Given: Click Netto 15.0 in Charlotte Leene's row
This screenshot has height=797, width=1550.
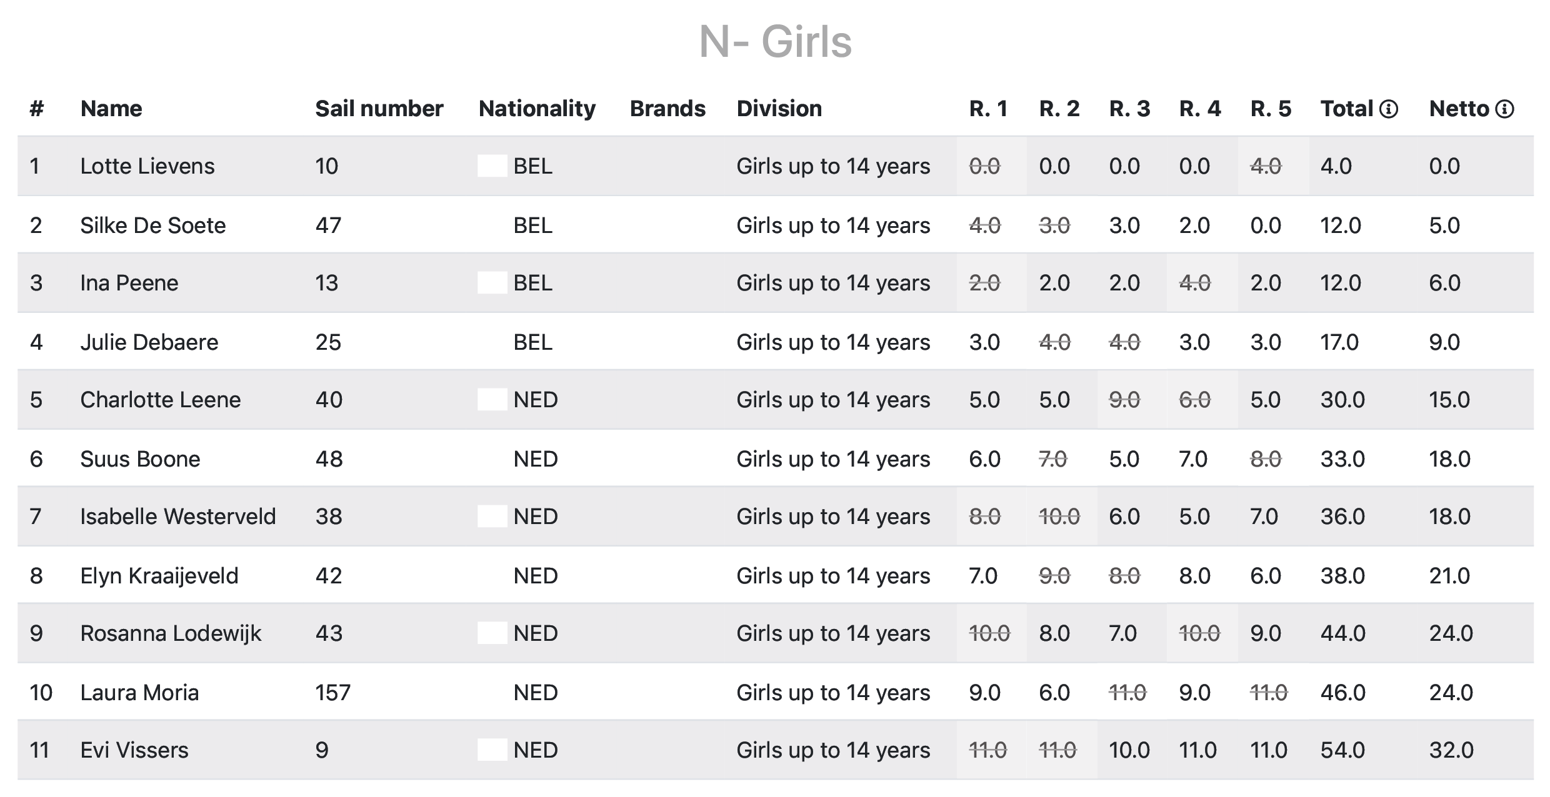Looking at the screenshot, I should pos(1450,400).
